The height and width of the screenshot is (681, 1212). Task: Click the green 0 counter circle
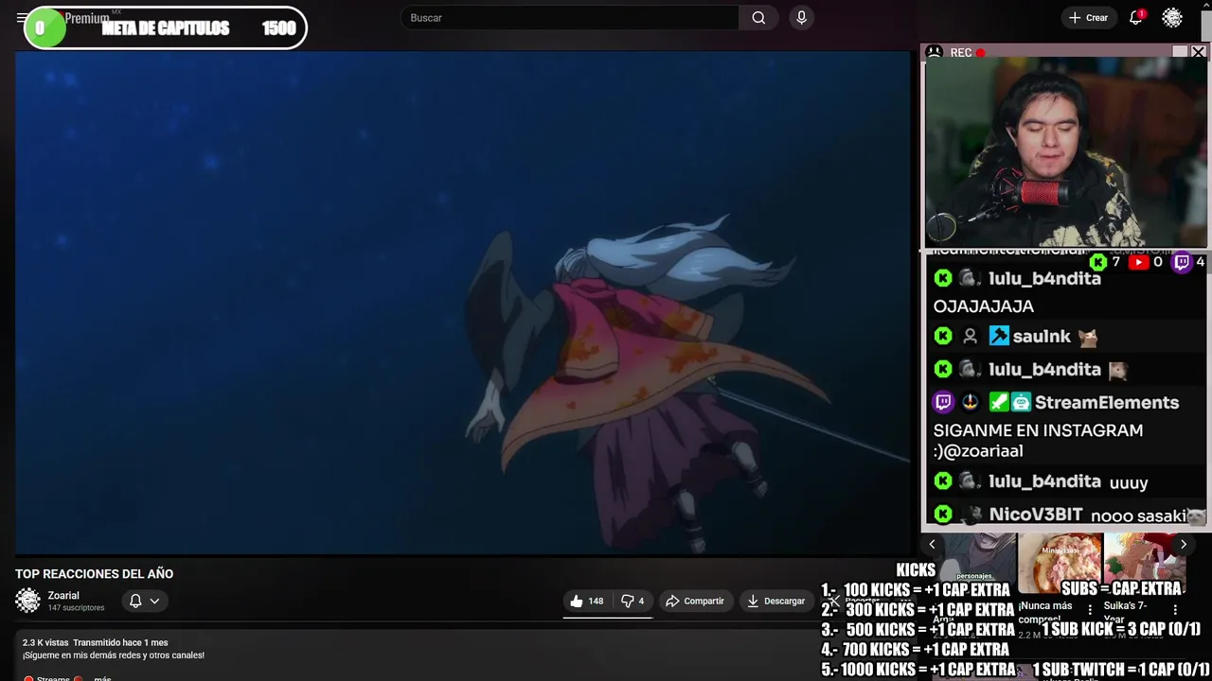(x=45, y=28)
